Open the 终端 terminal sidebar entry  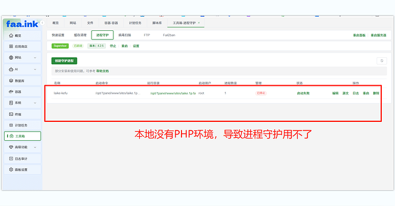click(x=22, y=114)
